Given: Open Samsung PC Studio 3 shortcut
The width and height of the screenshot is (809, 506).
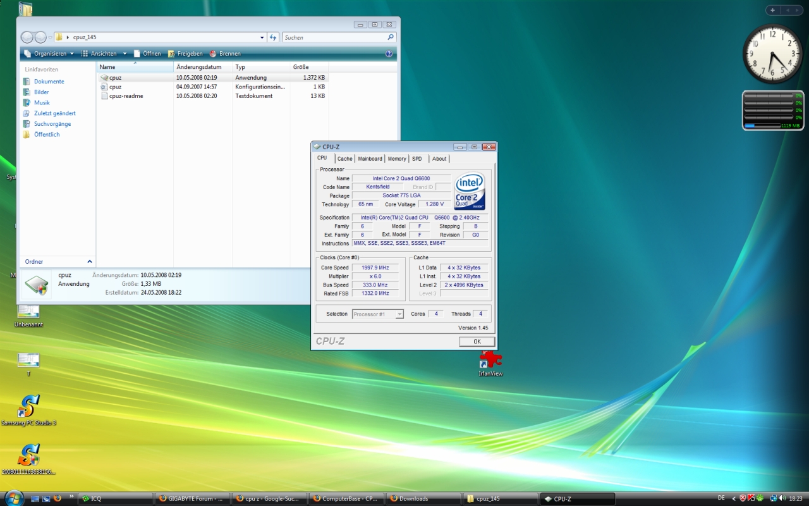Looking at the screenshot, I should point(28,407).
